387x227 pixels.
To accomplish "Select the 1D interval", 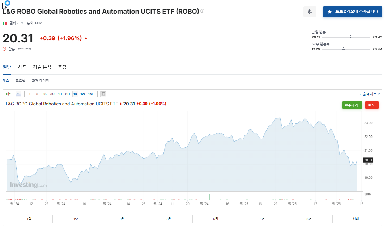I will (75, 94).
